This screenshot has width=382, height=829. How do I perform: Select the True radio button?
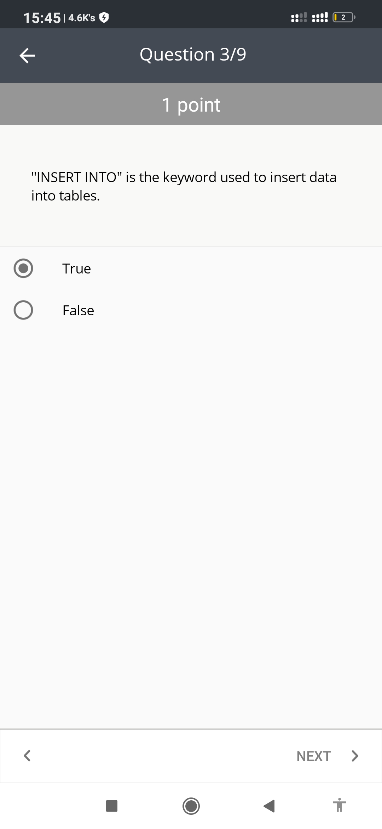[x=23, y=268]
